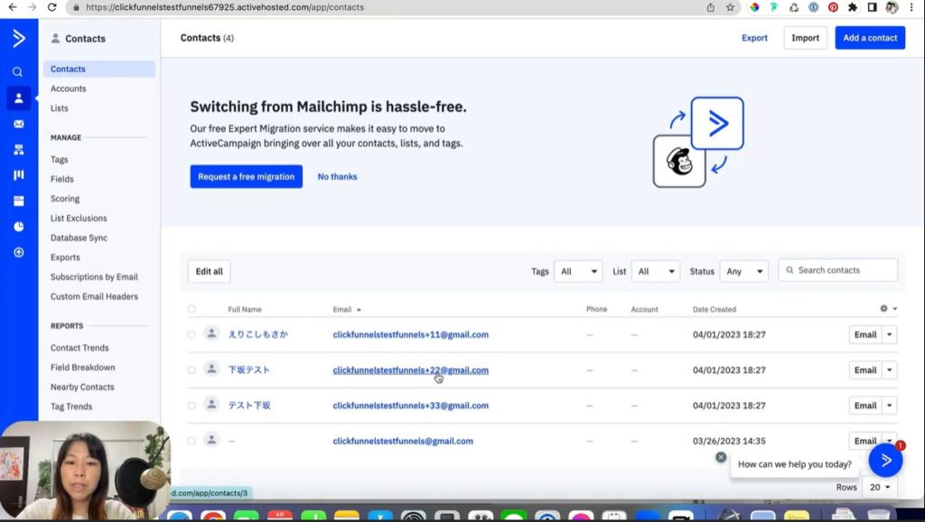
Task: Open Campaigns via the envelope sidebar icon
Action: 18,124
